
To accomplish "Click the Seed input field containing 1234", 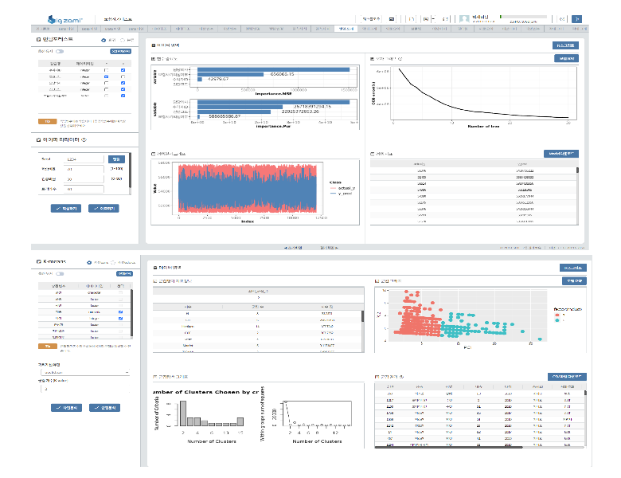I will click(x=84, y=159).
